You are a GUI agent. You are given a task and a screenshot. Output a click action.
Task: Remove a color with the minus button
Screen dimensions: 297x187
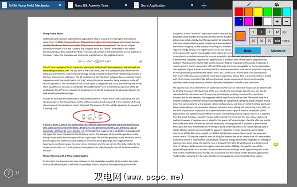pyautogui.click(x=286, y=21)
